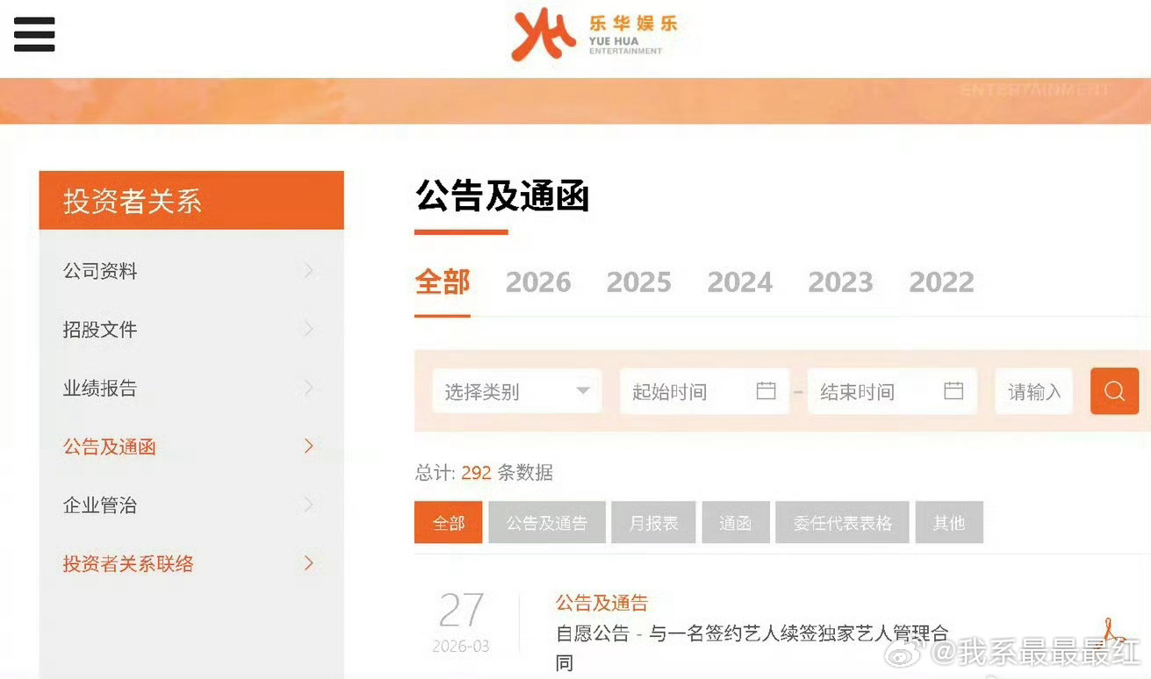The width and height of the screenshot is (1151, 679).
Task: Filter announcements by 月报表
Action: coord(653,522)
